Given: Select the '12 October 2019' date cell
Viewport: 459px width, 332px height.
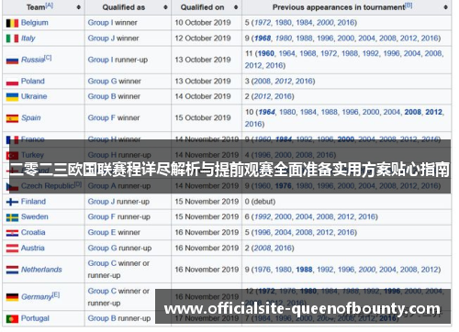Looking at the screenshot, I should tap(203, 39).
